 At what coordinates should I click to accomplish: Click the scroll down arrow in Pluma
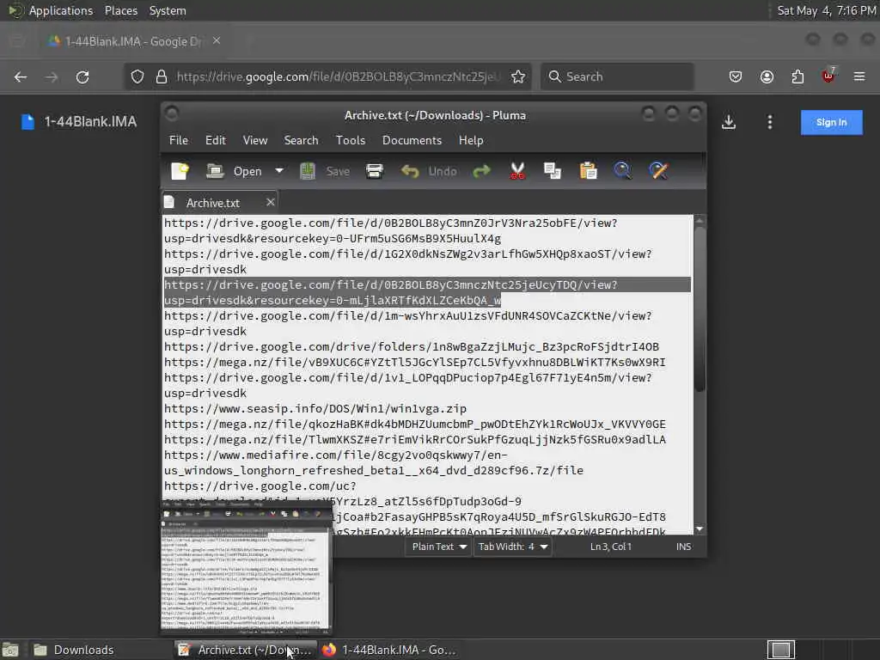click(700, 529)
